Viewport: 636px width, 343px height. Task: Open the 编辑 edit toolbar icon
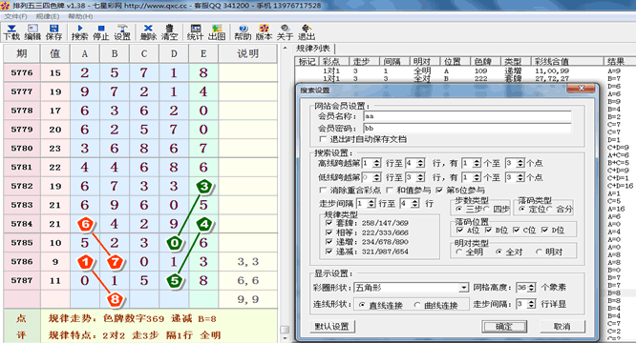pyautogui.click(x=32, y=32)
